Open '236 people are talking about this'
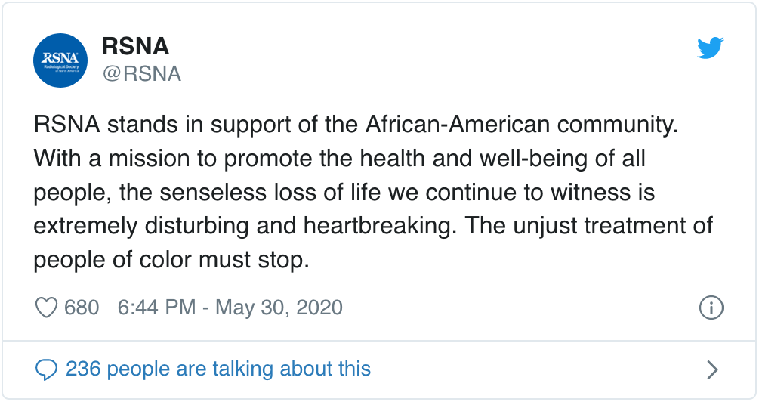Image resolution: width=759 pixels, height=405 pixels. [218, 369]
